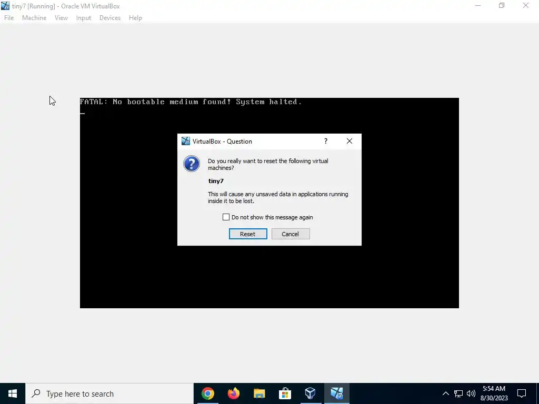Click the 'tiny7' machine name in dialog
The width and height of the screenshot is (539, 404).
[216, 181]
